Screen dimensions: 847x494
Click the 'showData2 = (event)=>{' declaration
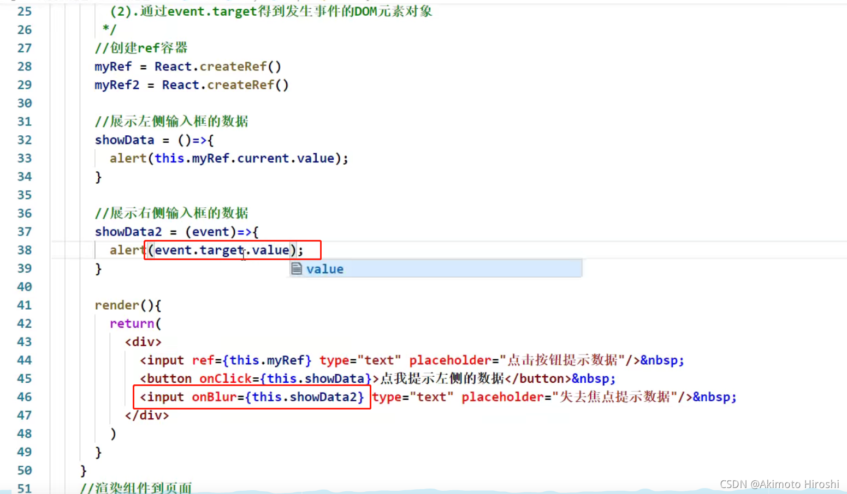coord(177,232)
